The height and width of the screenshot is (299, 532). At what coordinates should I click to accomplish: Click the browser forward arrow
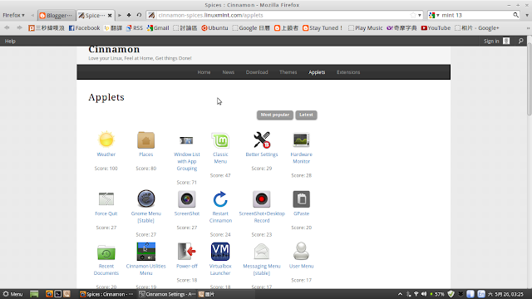19,27
